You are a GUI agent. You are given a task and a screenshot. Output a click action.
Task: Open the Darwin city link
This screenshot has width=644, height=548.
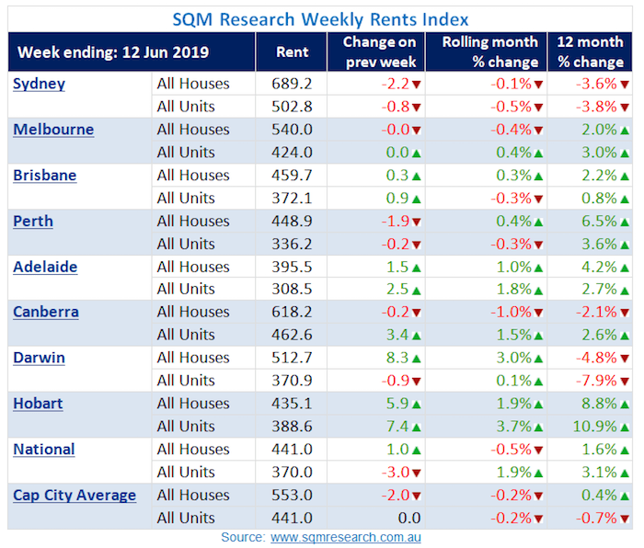pyautogui.click(x=39, y=358)
